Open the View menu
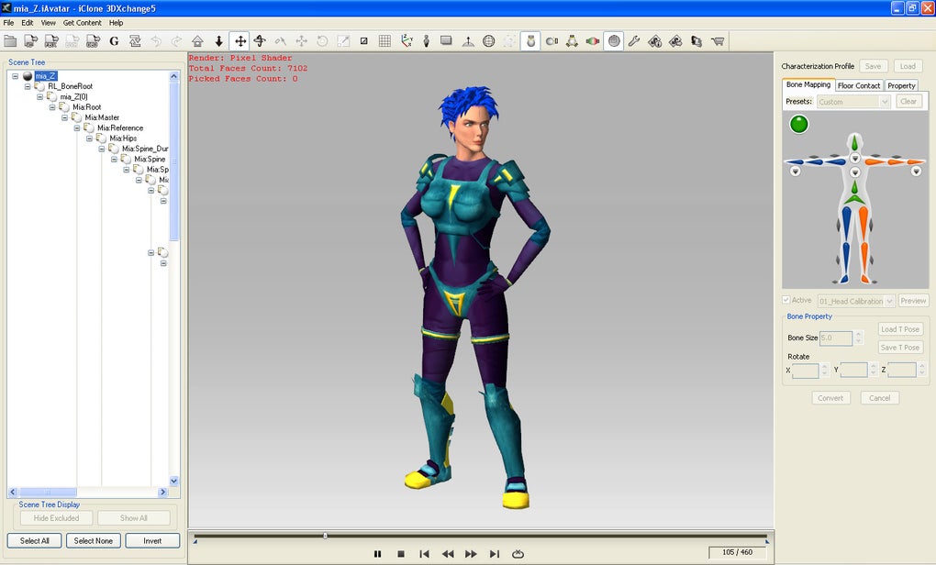The width and height of the screenshot is (936, 565). coord(49,23)
